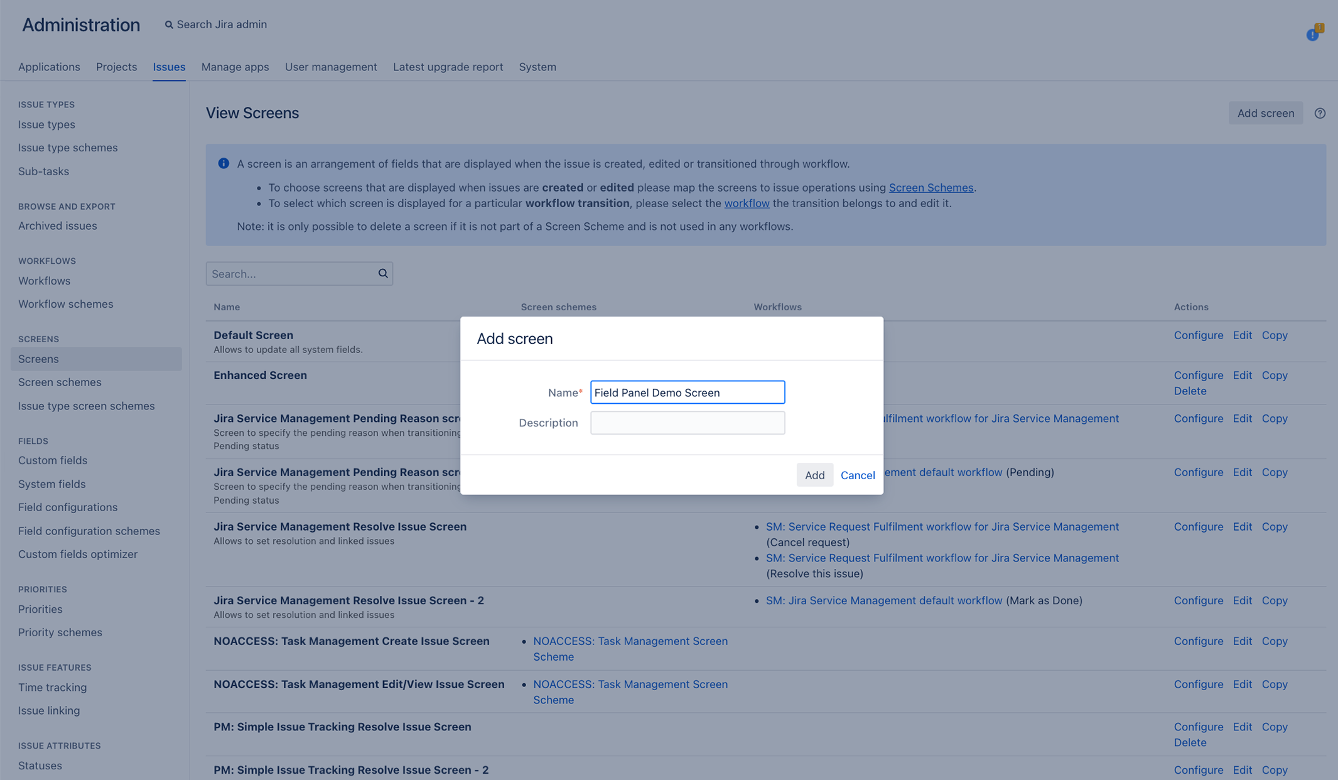This screenshot has width=1338, height=780.
Task: Select Custom fields in the Fields section
Action: pyautogui.click(x=53, y=460)
